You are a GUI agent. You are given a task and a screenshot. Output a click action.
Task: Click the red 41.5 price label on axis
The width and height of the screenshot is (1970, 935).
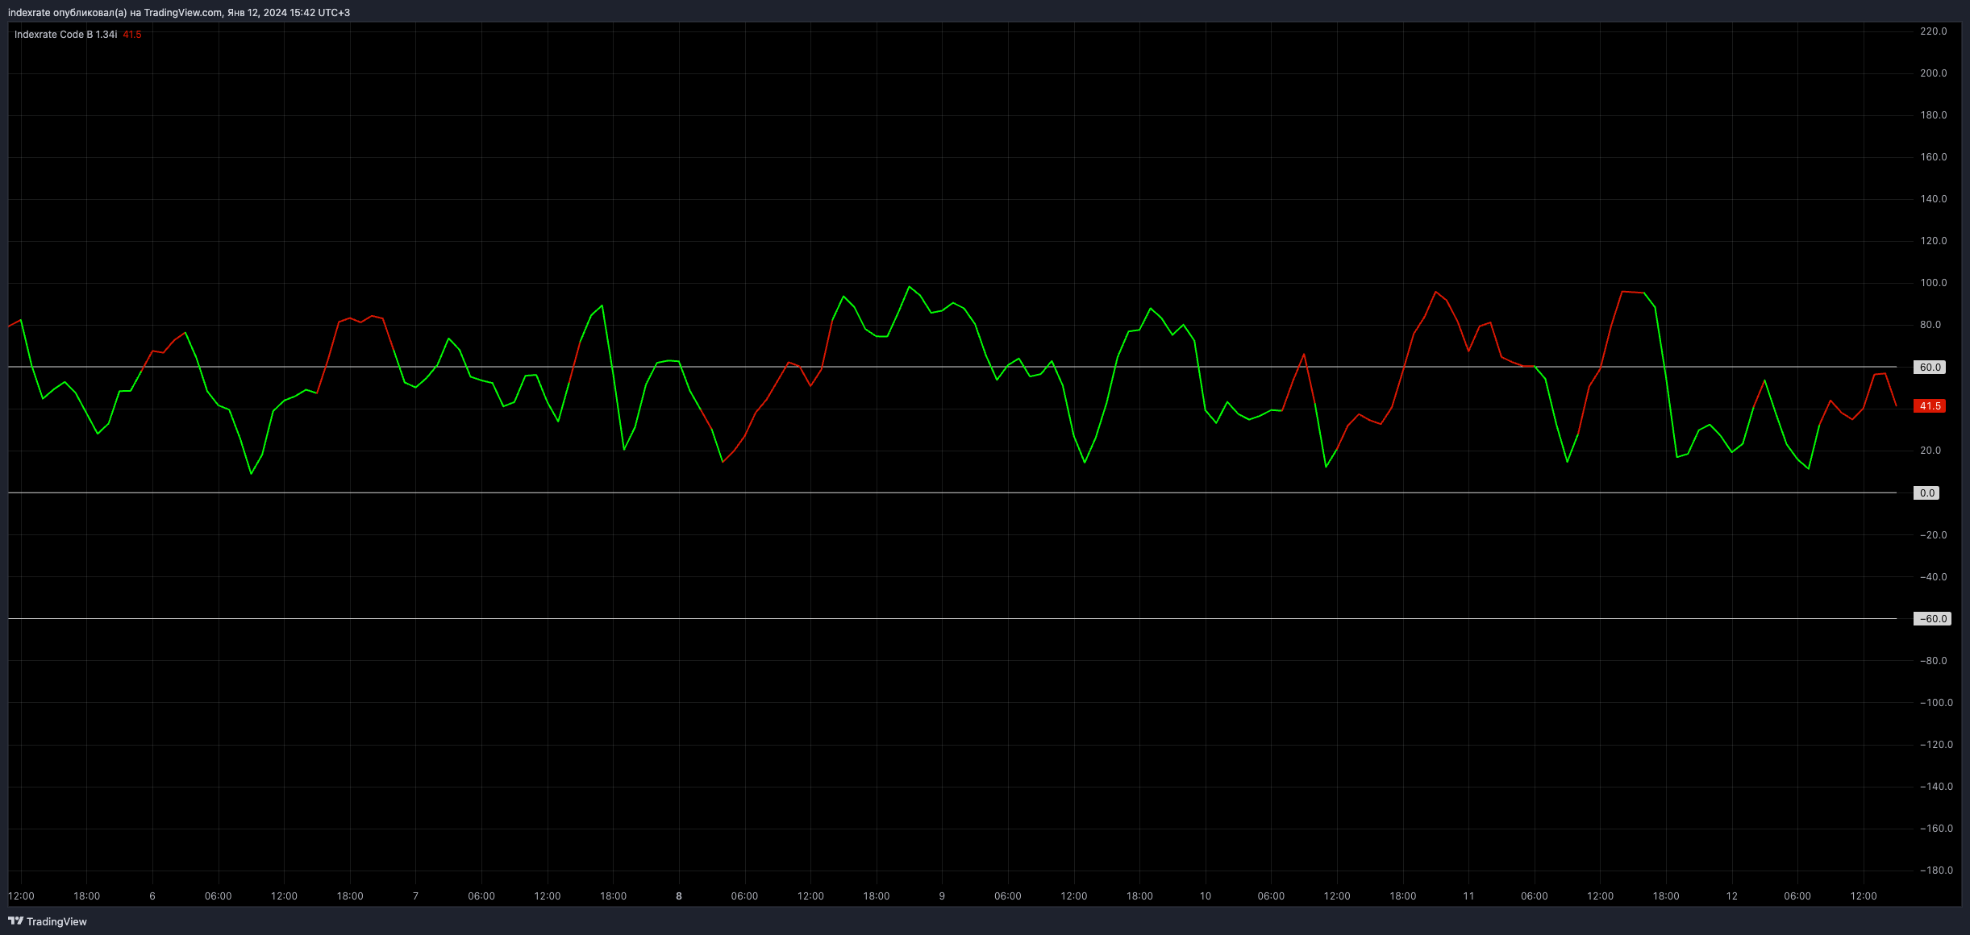coord(1930,406)
